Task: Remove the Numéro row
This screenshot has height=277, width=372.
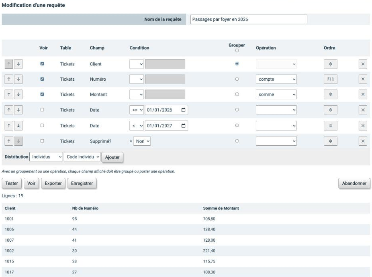Action: (363, 79)
